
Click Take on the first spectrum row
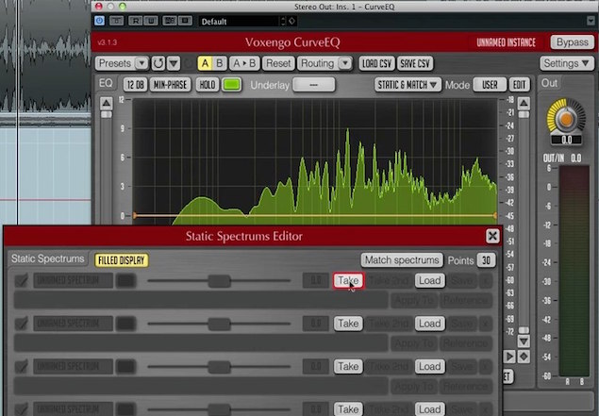tap(348, 280)
